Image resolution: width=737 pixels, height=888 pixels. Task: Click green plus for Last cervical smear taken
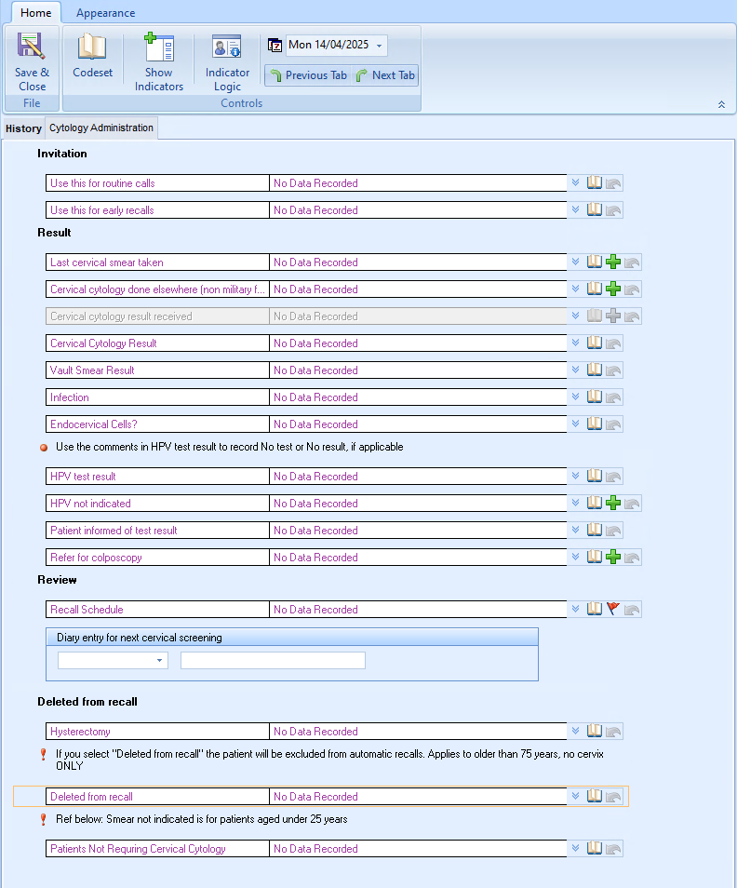pyautogui.click(x=613, y=262)
